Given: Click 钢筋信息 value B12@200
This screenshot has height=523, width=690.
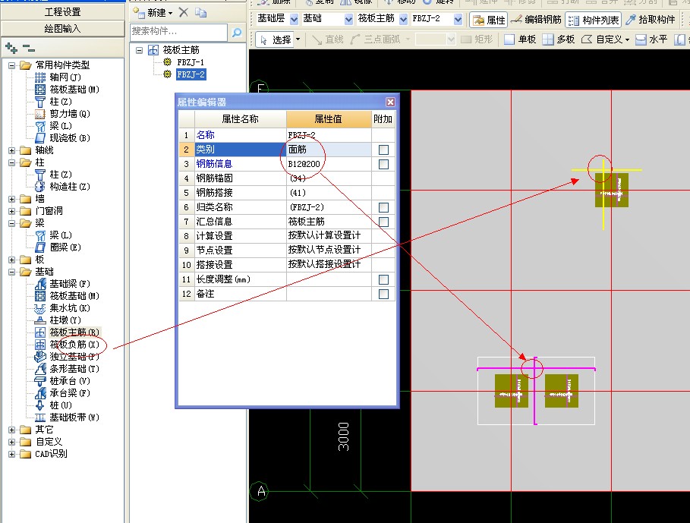Looking at the screenshot, I should pos(329,164).
